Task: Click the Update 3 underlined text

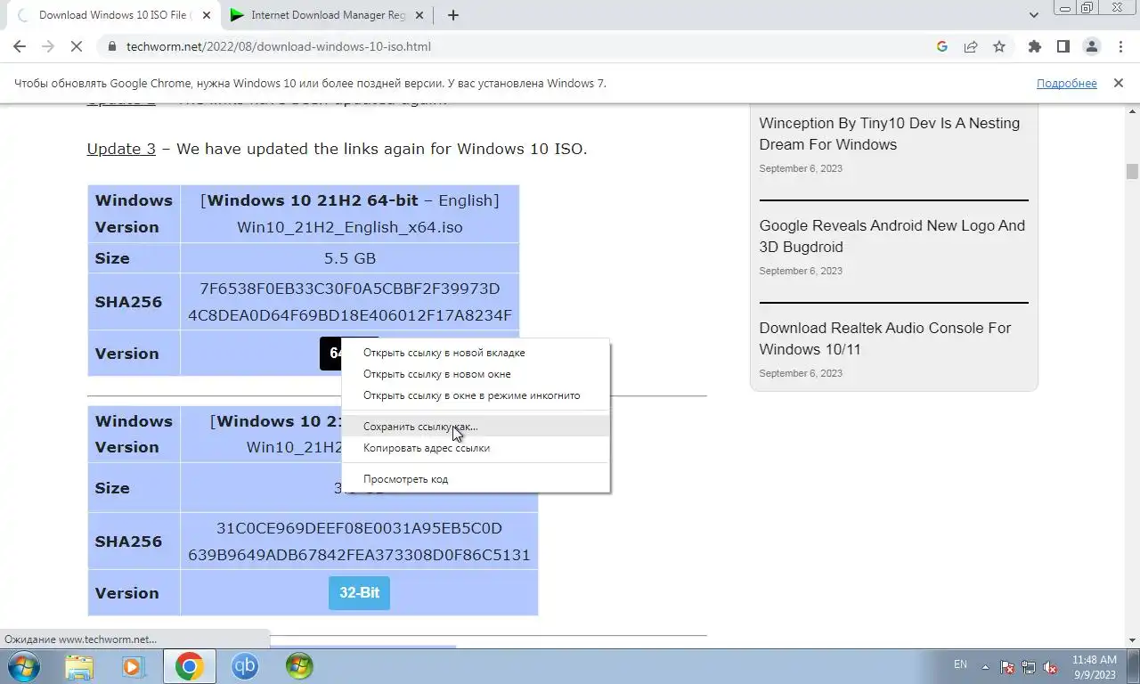Action: point(121,149)
